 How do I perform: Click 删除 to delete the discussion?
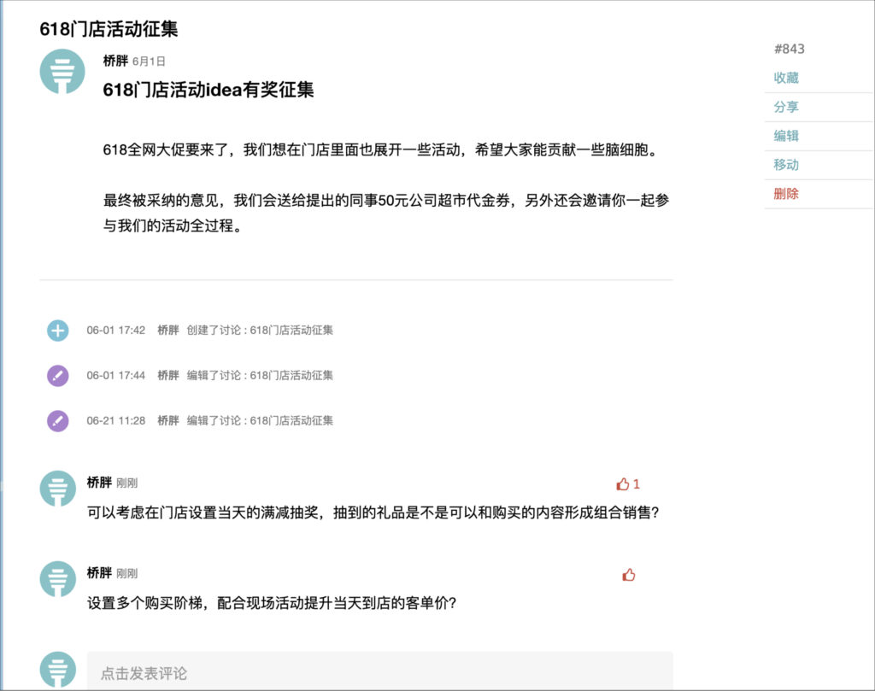(x=786, y=194)
